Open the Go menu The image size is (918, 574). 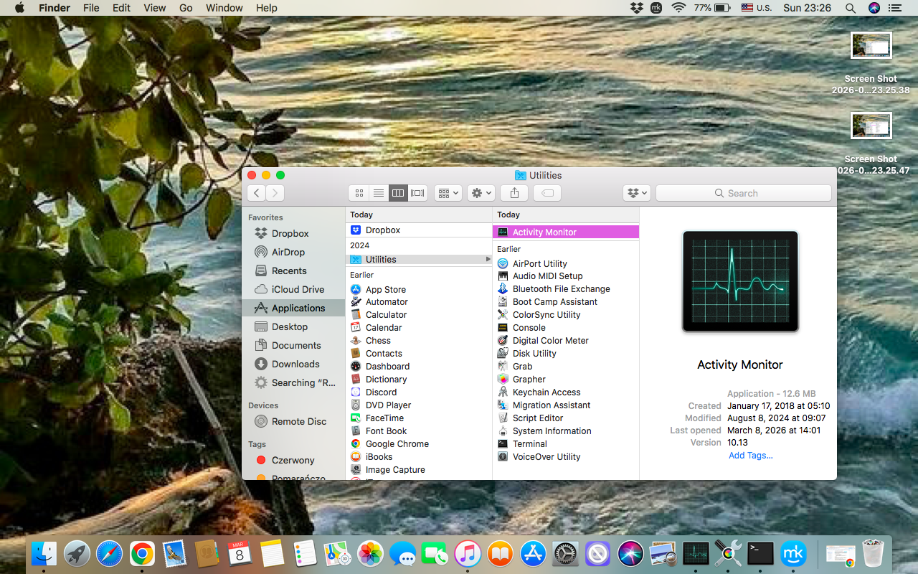pos(186,8)
